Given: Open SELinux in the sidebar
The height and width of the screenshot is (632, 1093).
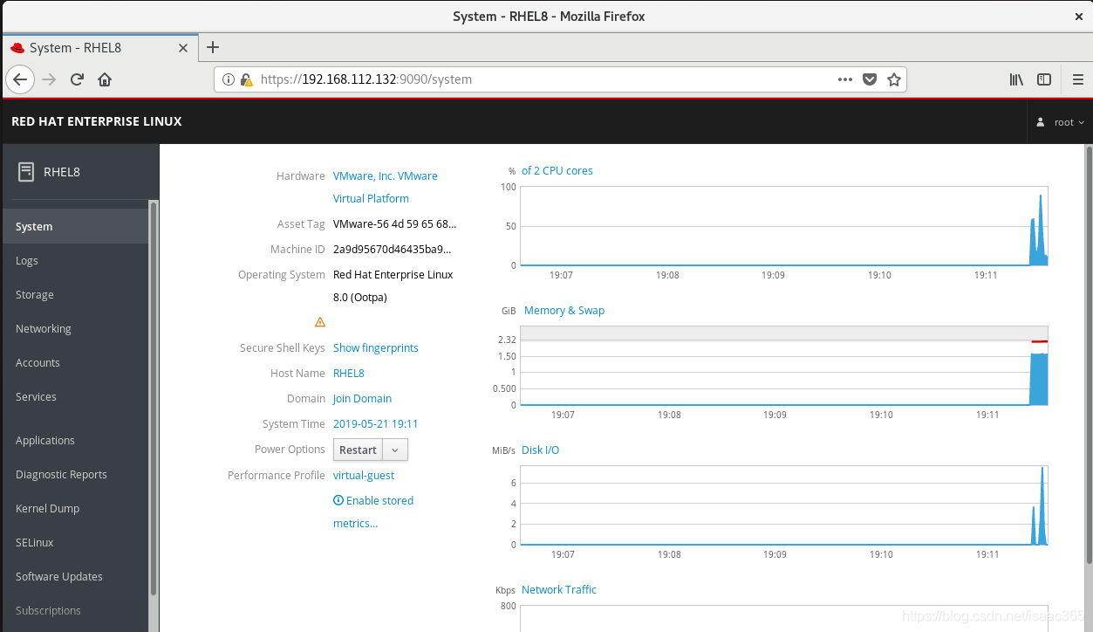Looking at the screenshot, I should (74, 542).
